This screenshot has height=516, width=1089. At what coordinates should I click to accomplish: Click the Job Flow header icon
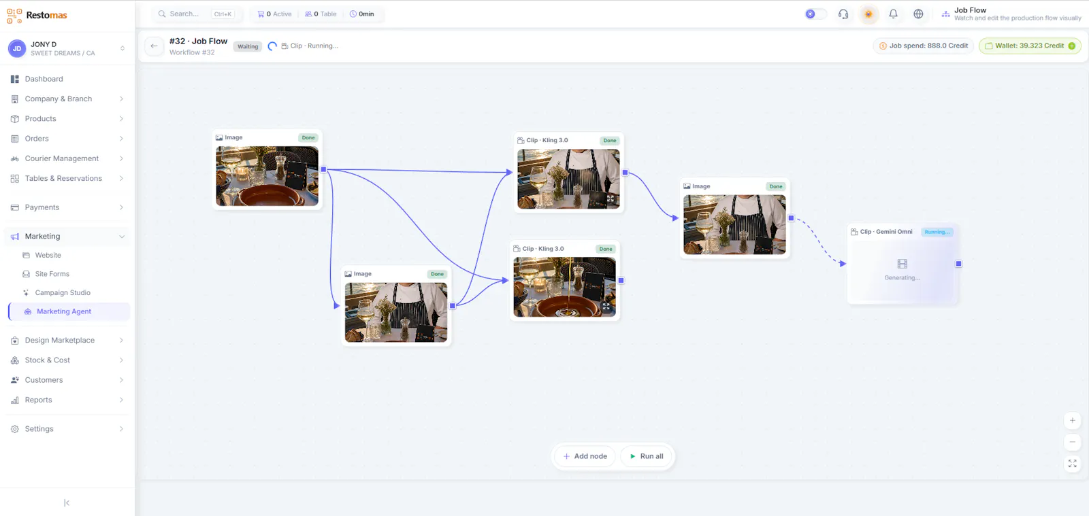point(945,14)
